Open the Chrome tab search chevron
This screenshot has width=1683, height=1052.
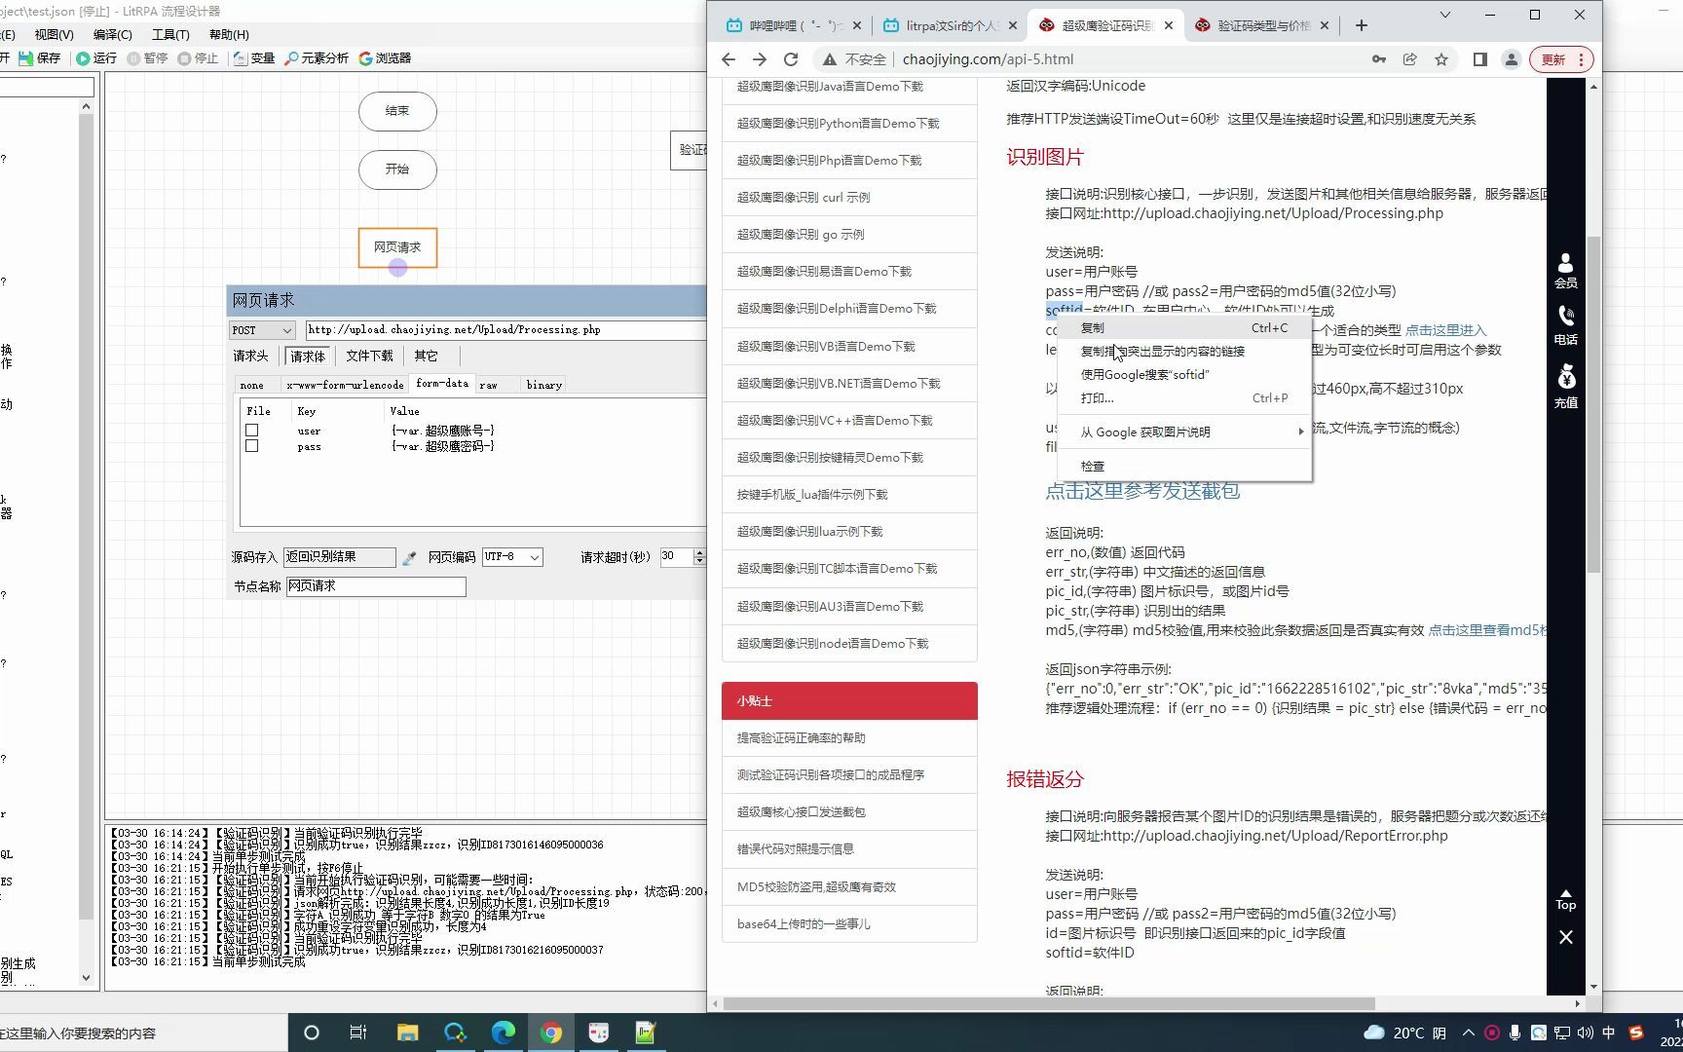(x=1444, y=16)
